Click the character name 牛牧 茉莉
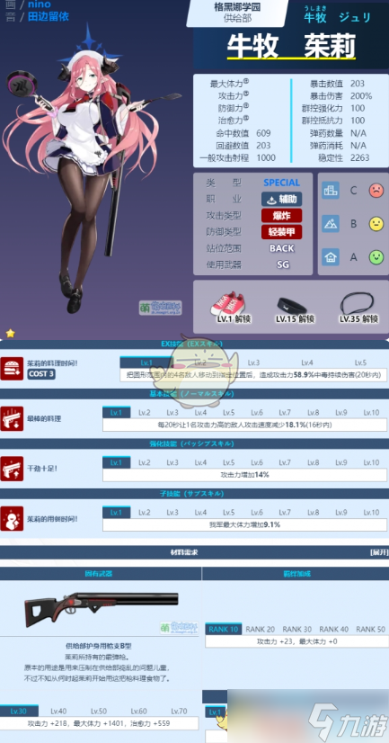The image size is (389, 743). 291,46
